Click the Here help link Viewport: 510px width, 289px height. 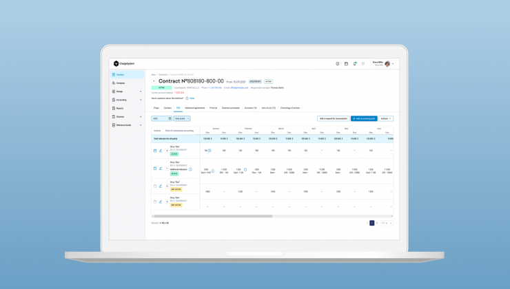tap(192, 98)
